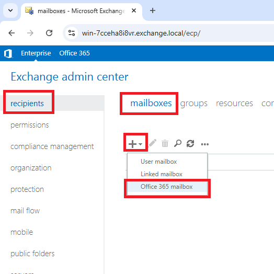Click the trash delete icon in the toolbar

tap(165, 143)
